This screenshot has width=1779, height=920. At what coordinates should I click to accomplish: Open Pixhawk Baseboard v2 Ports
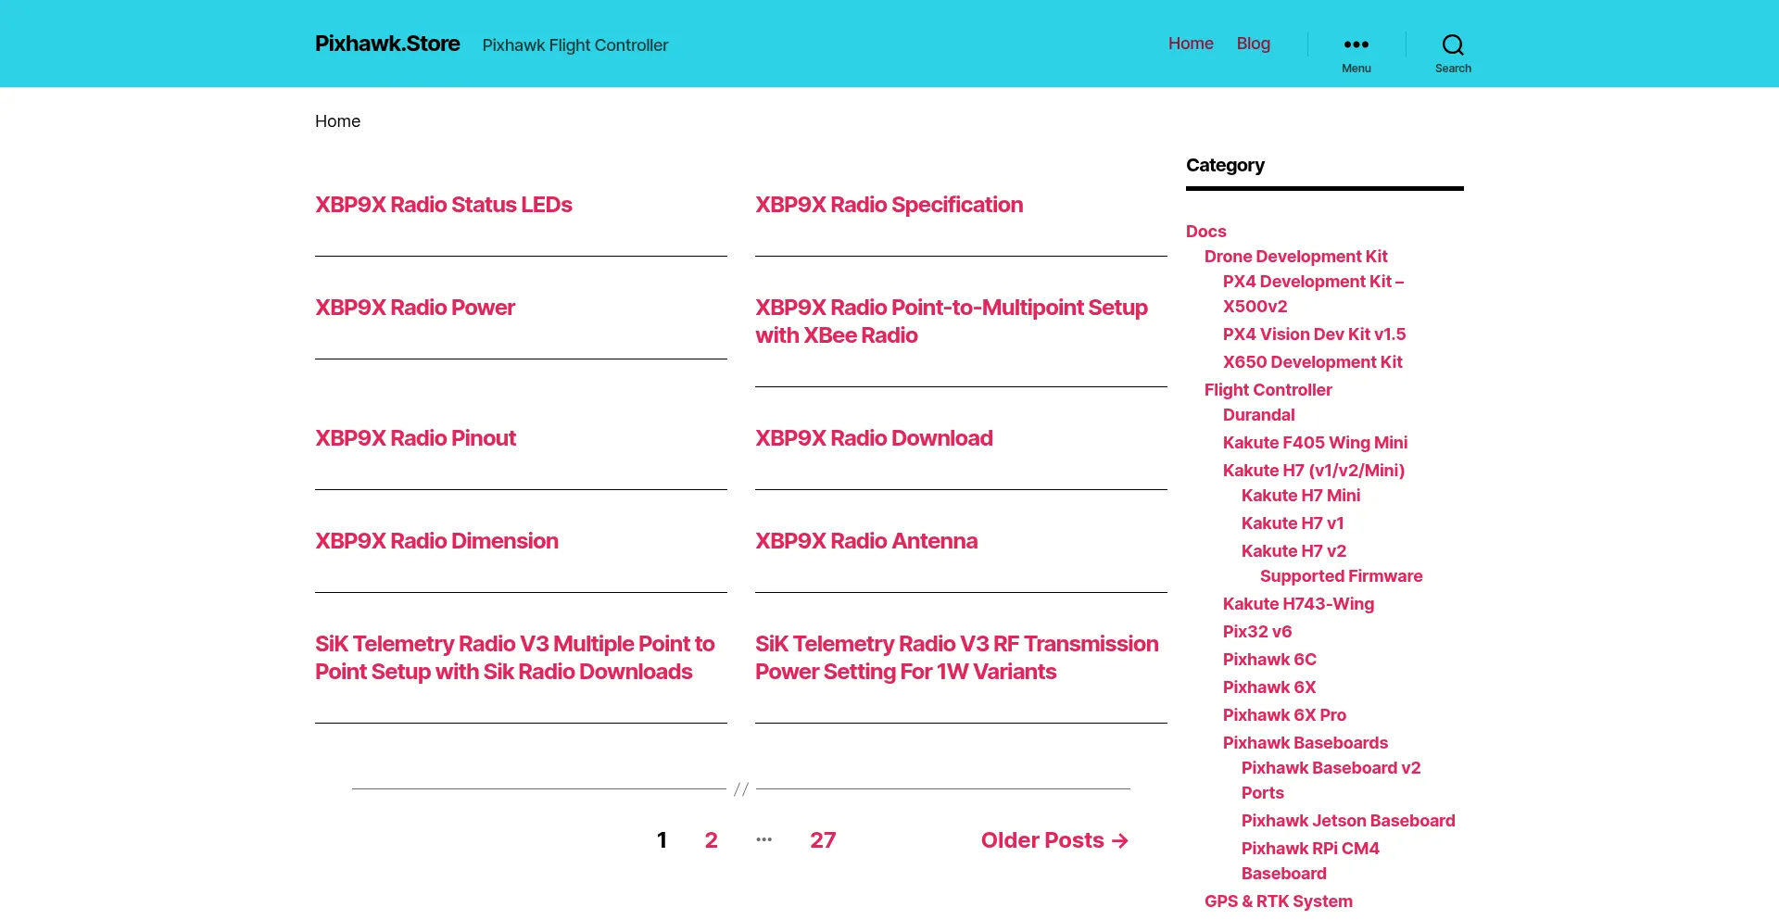point(1331,780)
